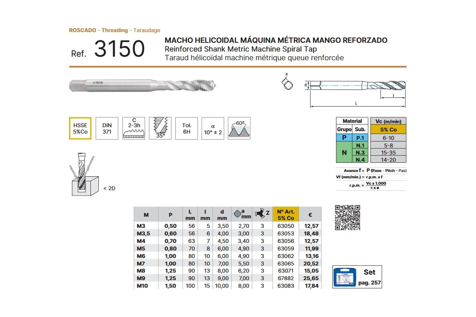
Task: Click the blind hole tapping illustration
Action: pyautogui.click(x=84, y=174)
